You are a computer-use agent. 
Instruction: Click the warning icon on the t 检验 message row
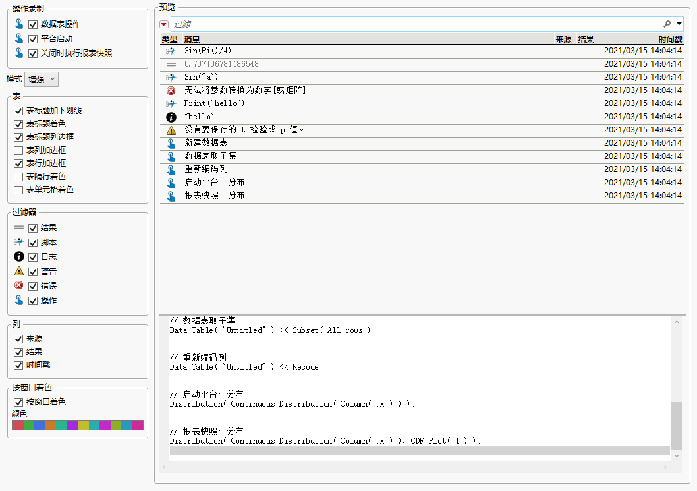point(170,130)
